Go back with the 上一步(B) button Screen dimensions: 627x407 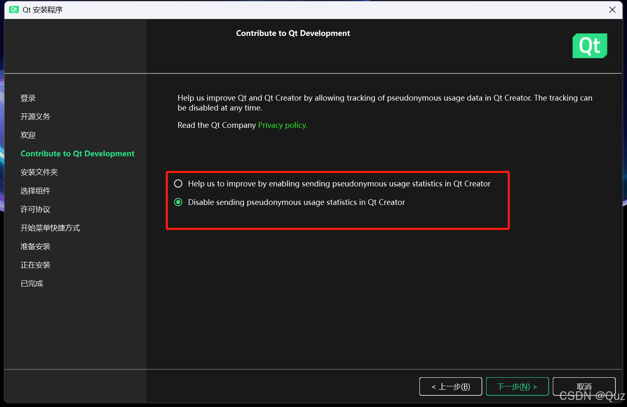[451, 386]
